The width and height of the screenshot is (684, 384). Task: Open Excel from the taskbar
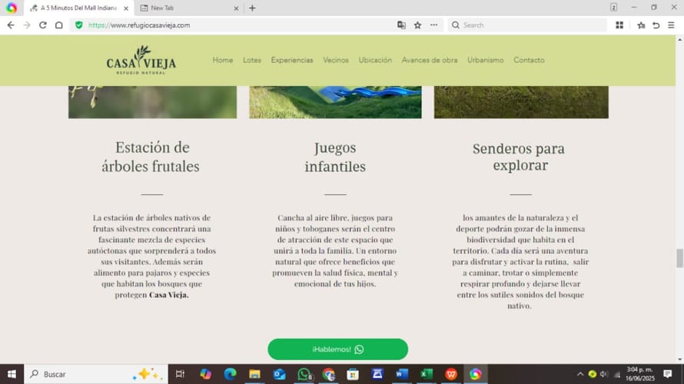(427, 374)
